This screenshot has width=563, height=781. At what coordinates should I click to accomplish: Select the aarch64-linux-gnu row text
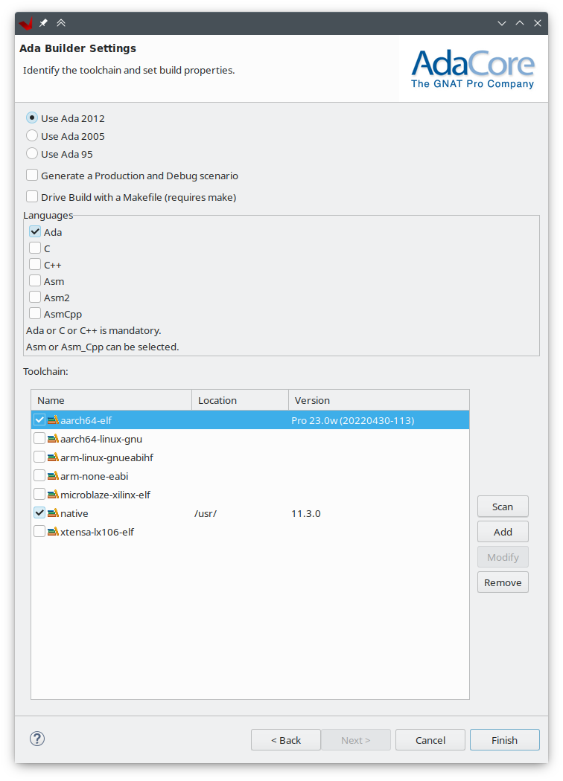pos(101,439)
